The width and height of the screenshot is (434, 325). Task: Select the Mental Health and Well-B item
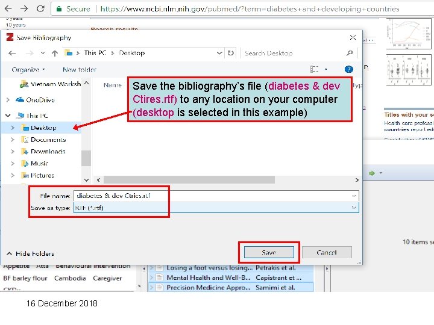(x=231, y=277)
